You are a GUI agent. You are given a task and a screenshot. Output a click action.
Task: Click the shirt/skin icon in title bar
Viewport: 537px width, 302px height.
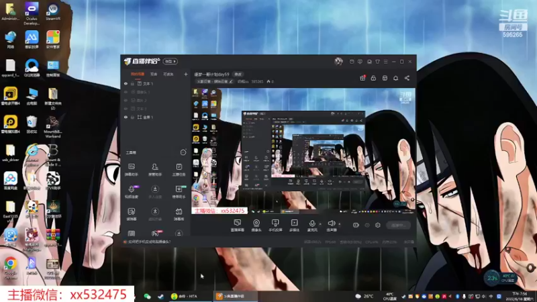point(377,62)
